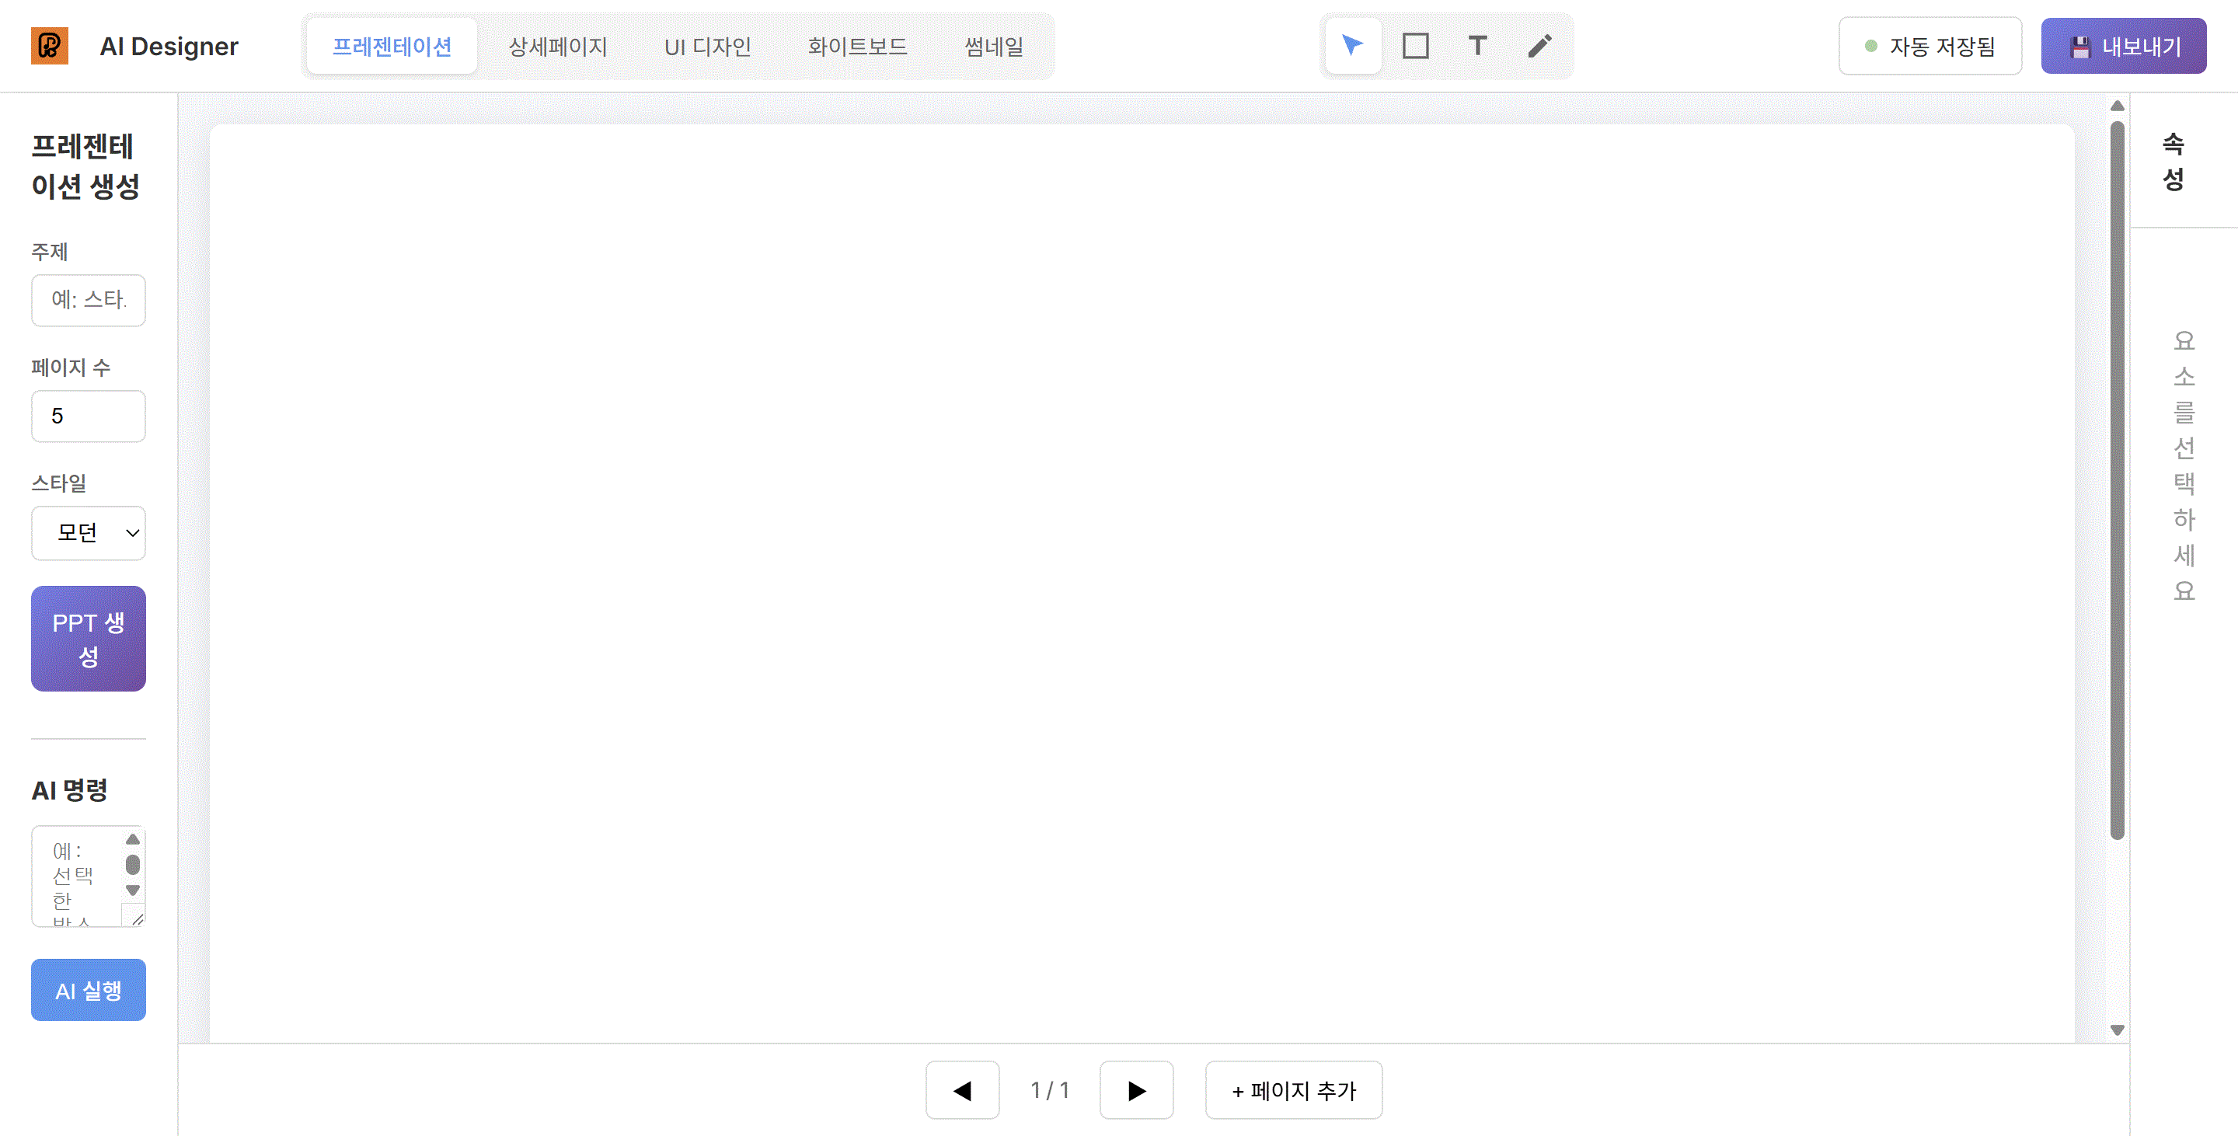This screenshot has width=2238, height=1136.
Task: Select the arrow pointer tool
Action: (x=1352, y=45)
